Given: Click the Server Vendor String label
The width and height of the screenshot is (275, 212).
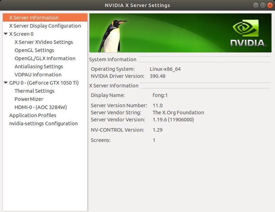Looking at the screenshot, I should (x=116, y=113).
